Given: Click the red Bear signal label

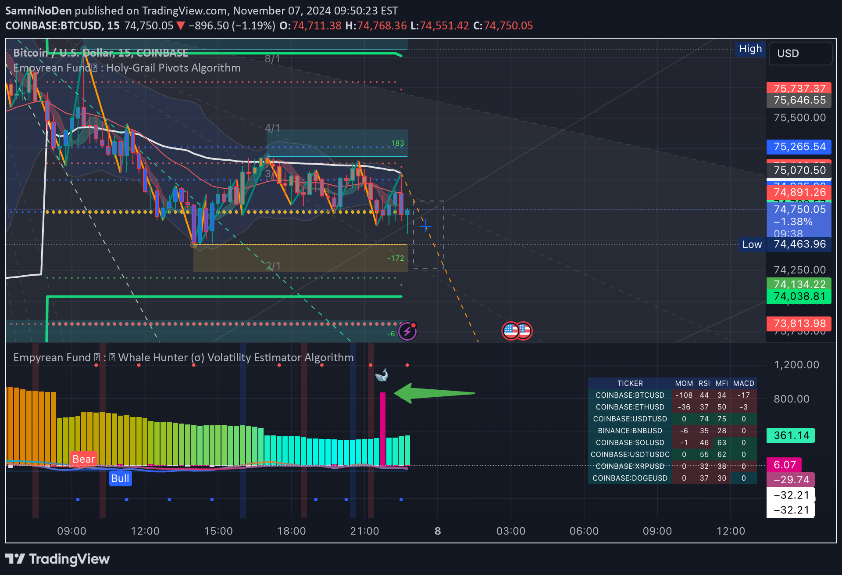Looking at the screenshot, I should pyautogui.click(x=83, y=459).
